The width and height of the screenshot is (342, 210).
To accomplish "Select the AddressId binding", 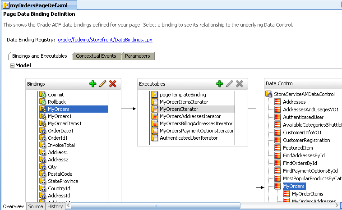I will tap(59, 196).
